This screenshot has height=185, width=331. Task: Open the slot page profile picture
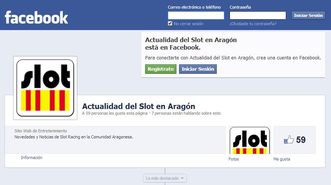[45, 88]
